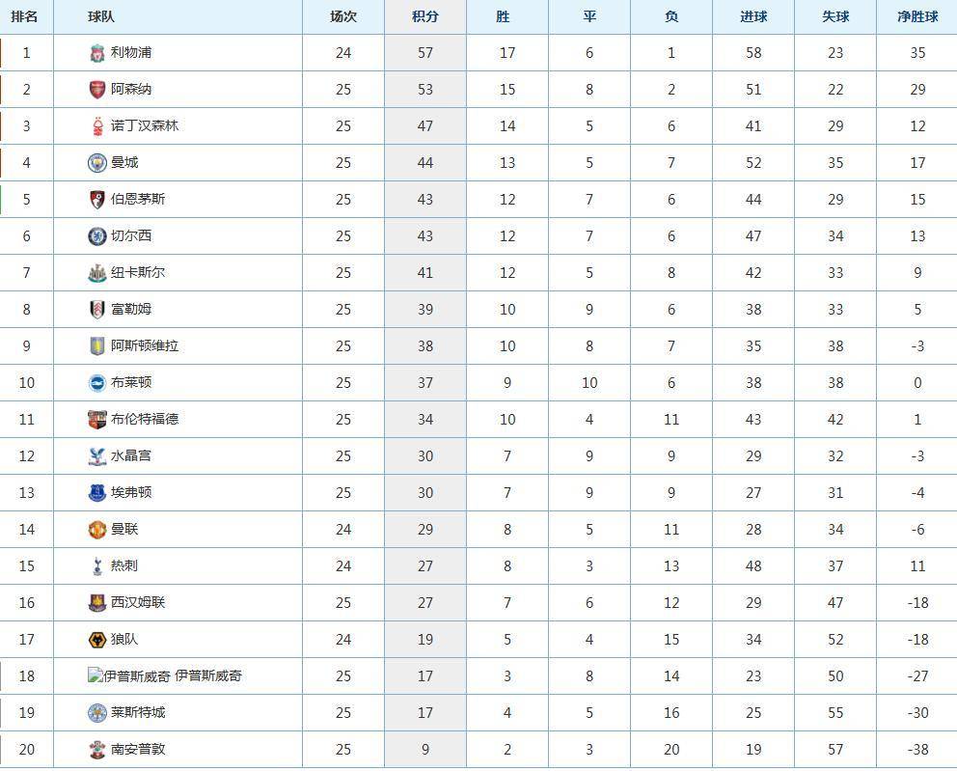Open team link 阿斯顿维拉
Screen dimensions: 957x771
point(145,345)
